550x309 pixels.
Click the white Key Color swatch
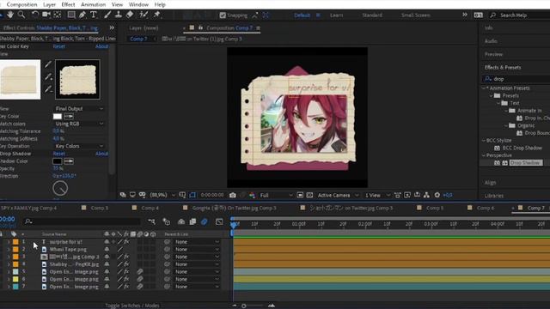coord(58,117)
